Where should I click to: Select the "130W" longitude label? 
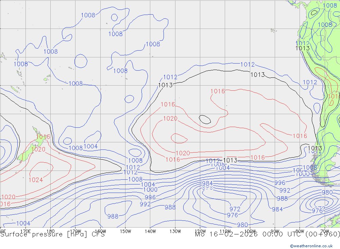tap(175, 231)
